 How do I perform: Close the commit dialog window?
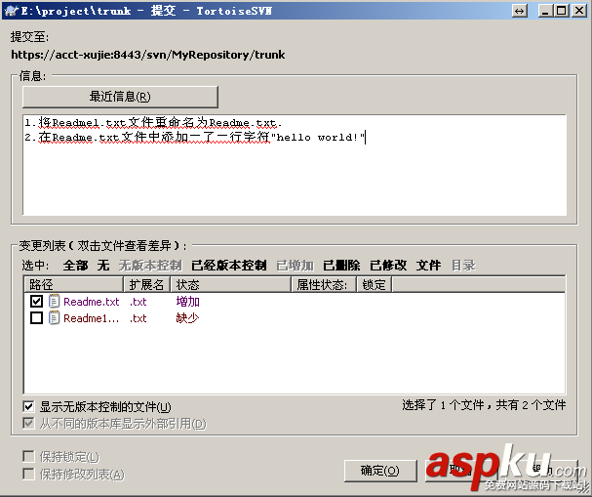pos(578,11)
